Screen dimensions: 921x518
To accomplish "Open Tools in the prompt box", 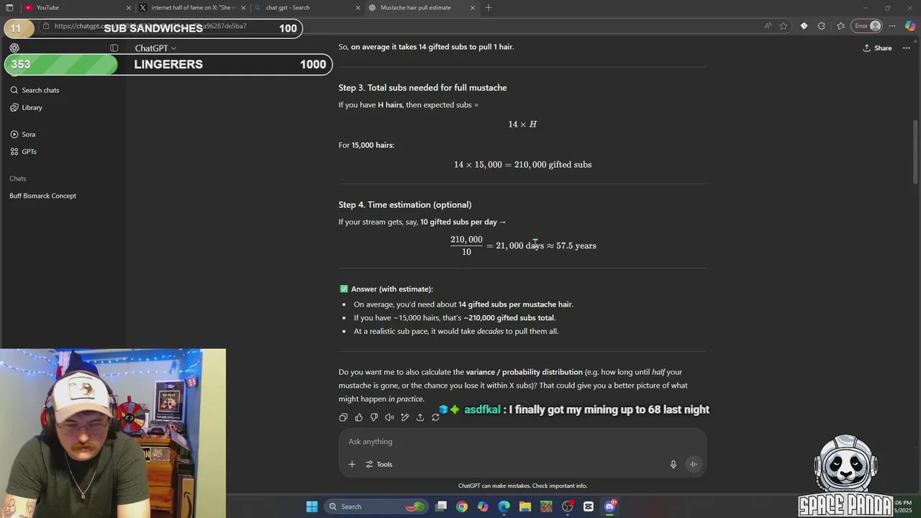I will pyautogui.click(x=378, y=464).
